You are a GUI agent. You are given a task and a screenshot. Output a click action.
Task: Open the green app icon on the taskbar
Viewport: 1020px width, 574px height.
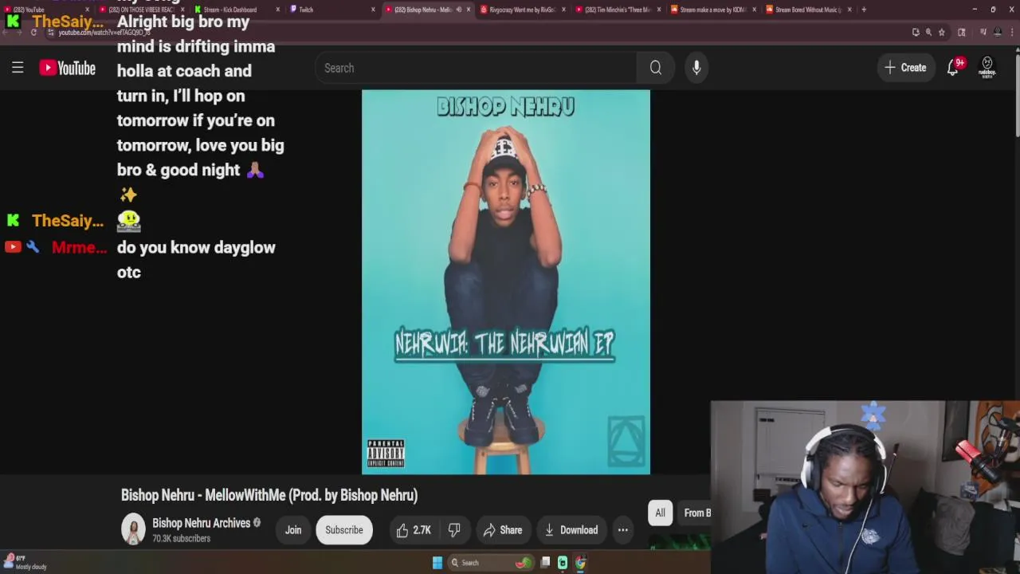(563, 563)
